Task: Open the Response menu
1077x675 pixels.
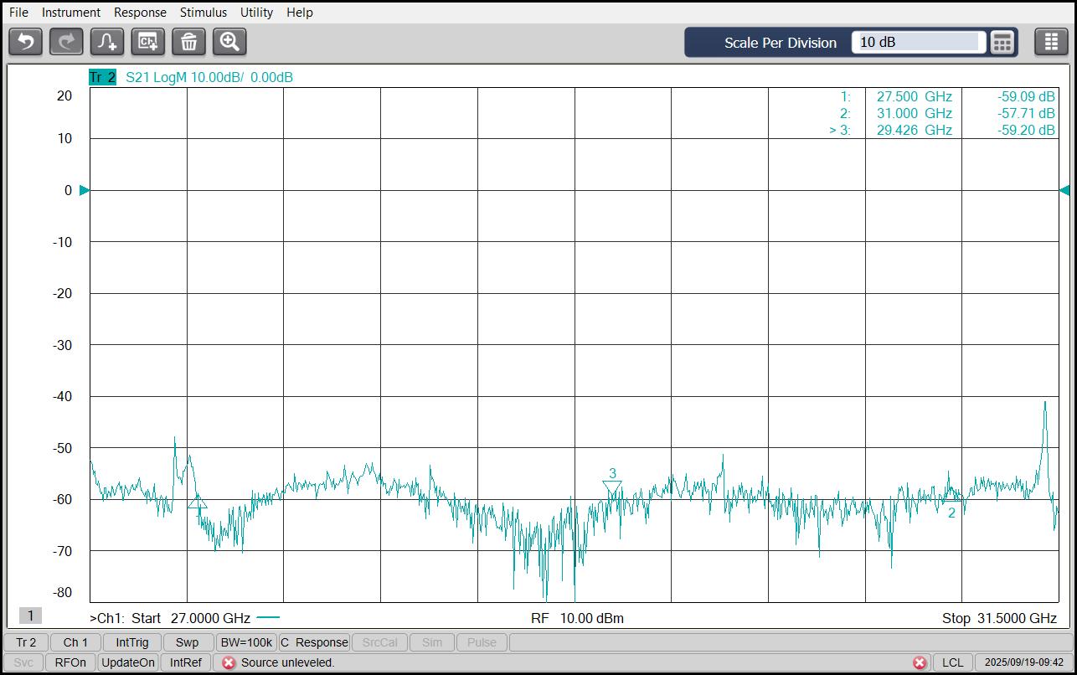Action: pyautogui.click(x=140, y=13)
